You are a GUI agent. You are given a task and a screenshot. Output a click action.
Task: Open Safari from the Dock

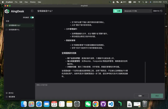[39, 104]
